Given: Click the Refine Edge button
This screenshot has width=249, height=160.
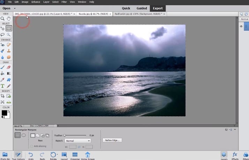Looking at the screenshot, I should 112,140.
